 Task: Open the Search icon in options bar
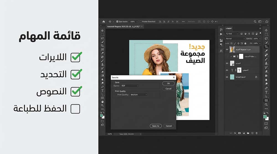click(255, 22)
